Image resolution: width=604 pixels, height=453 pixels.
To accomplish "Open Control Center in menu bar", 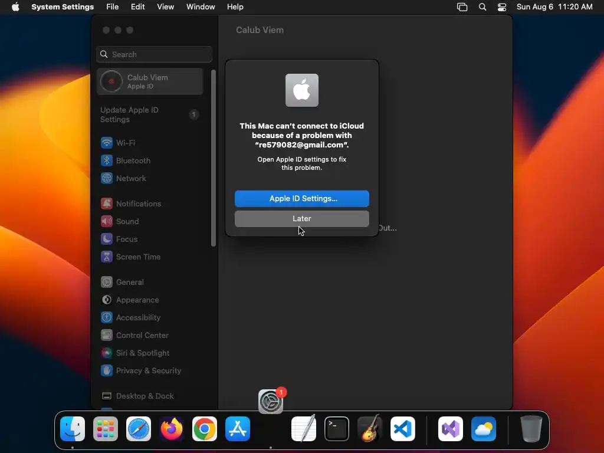I will pos(502,7).
